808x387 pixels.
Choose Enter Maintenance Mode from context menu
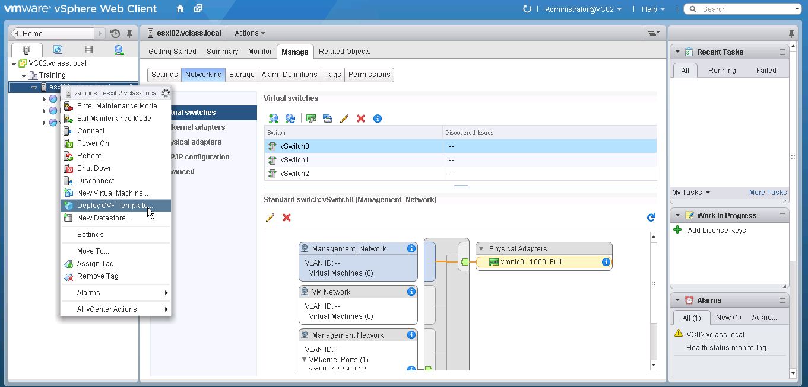(x=116, y=106)
